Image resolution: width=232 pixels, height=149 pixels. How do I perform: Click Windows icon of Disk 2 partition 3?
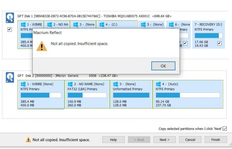coord(115,84)
